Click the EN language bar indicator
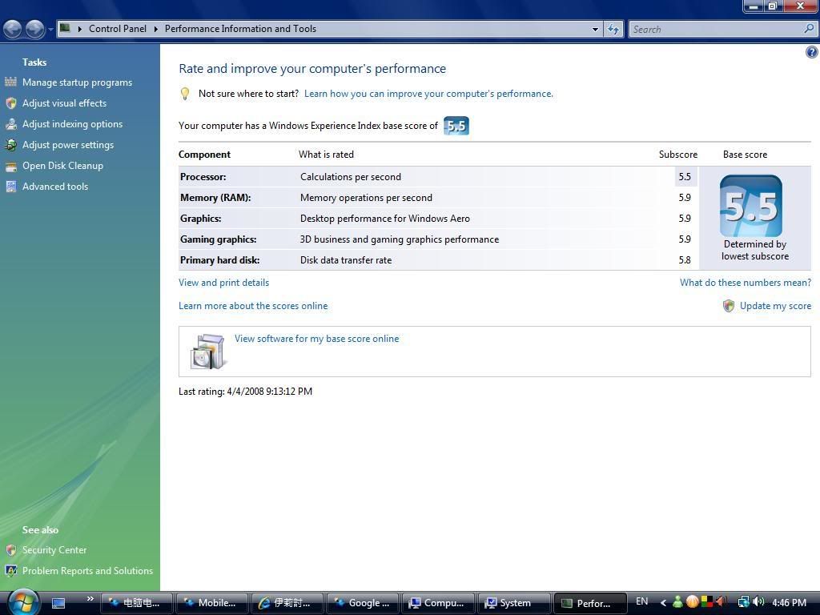Image resolution: width=820 pixels, height=615 pixels. coord(641,602)
